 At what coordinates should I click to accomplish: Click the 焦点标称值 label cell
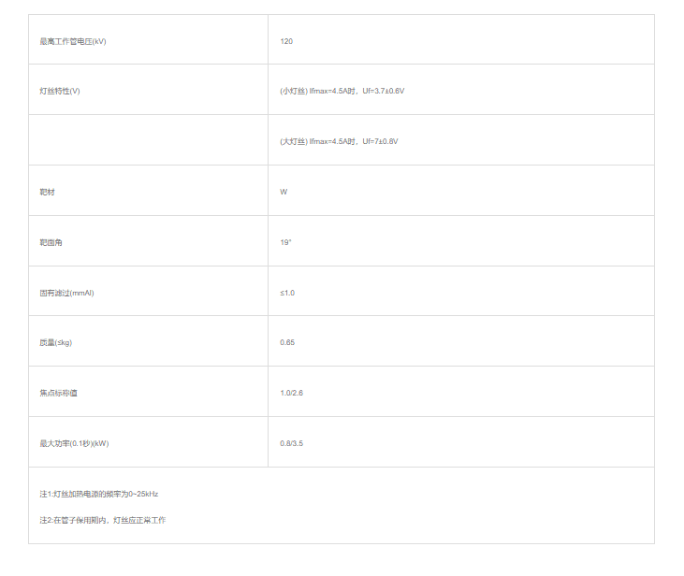[x=58, y=393]
